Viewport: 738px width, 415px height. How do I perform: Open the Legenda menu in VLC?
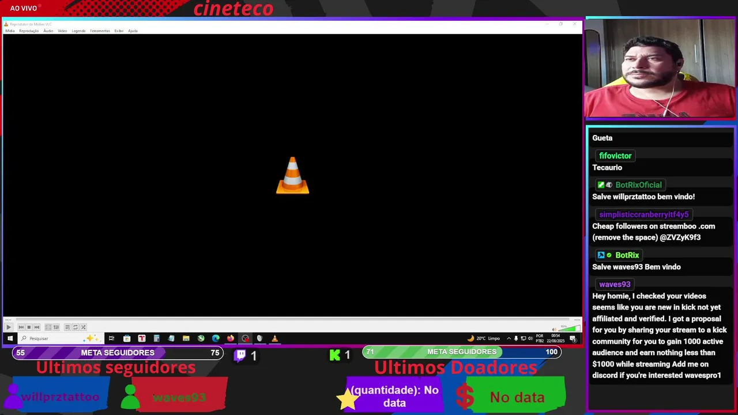click(x=78, y=31)
